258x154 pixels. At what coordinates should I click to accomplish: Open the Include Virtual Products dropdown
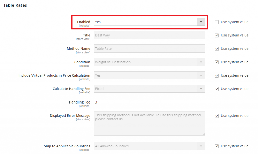click(201, 75)
